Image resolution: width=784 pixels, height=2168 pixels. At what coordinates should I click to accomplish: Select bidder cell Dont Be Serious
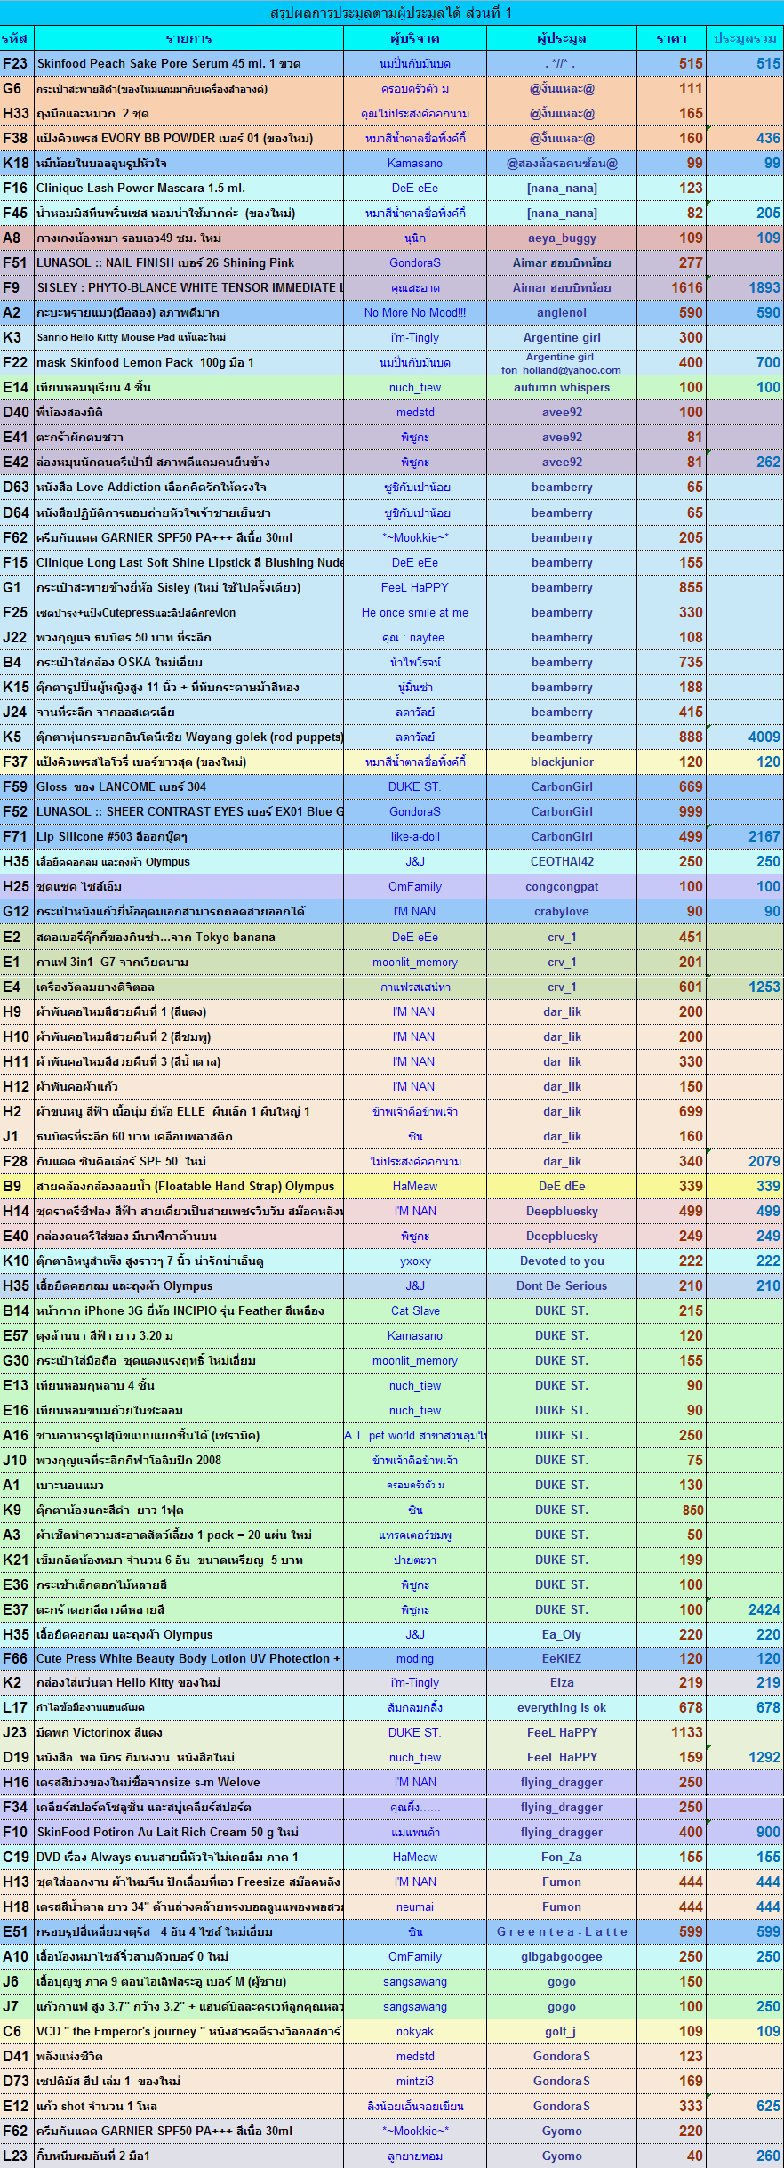click(562, 1285)
